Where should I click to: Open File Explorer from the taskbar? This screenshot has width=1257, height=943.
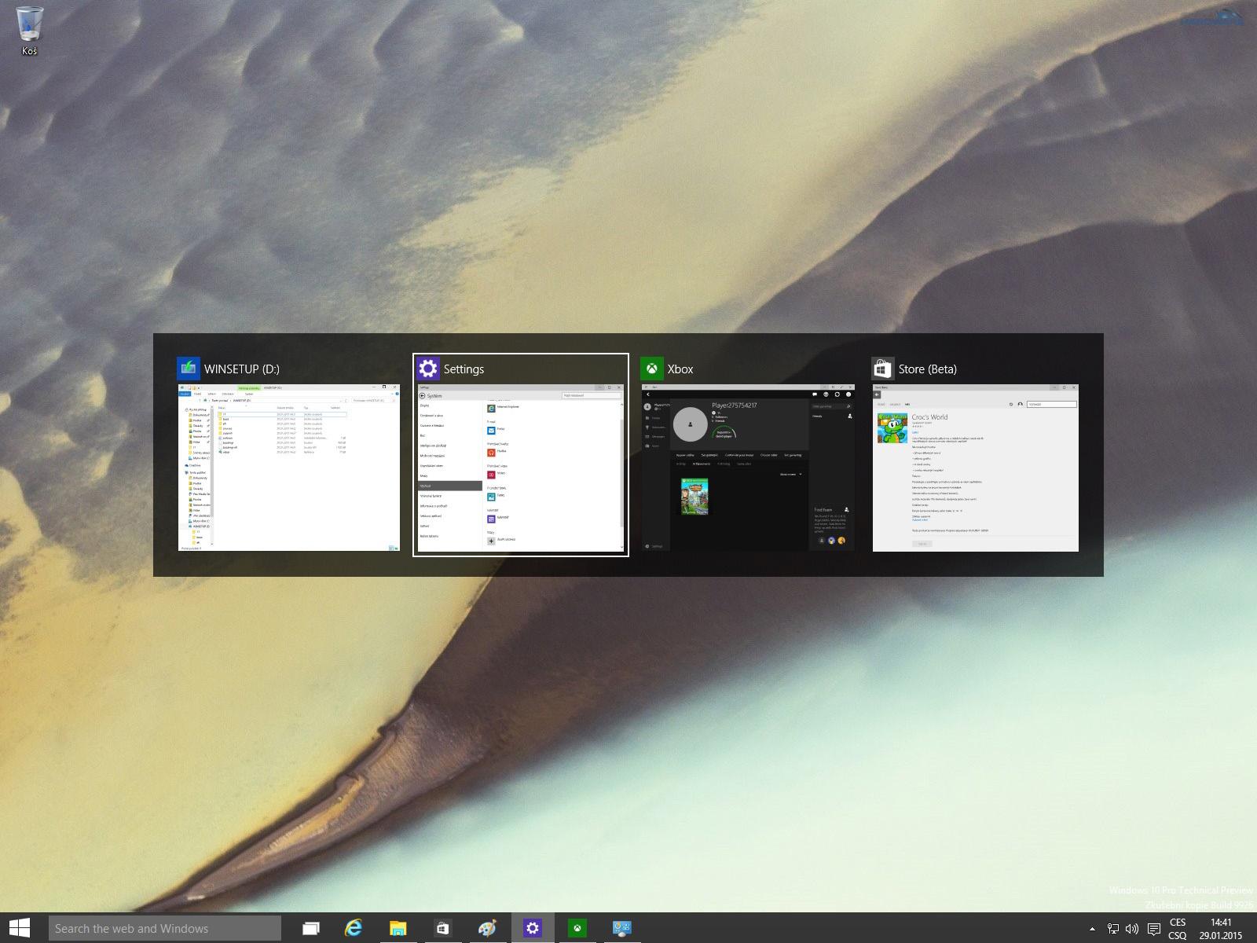click(x=398, y=928)
